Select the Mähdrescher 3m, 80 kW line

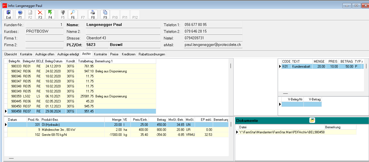click(116, 130)
